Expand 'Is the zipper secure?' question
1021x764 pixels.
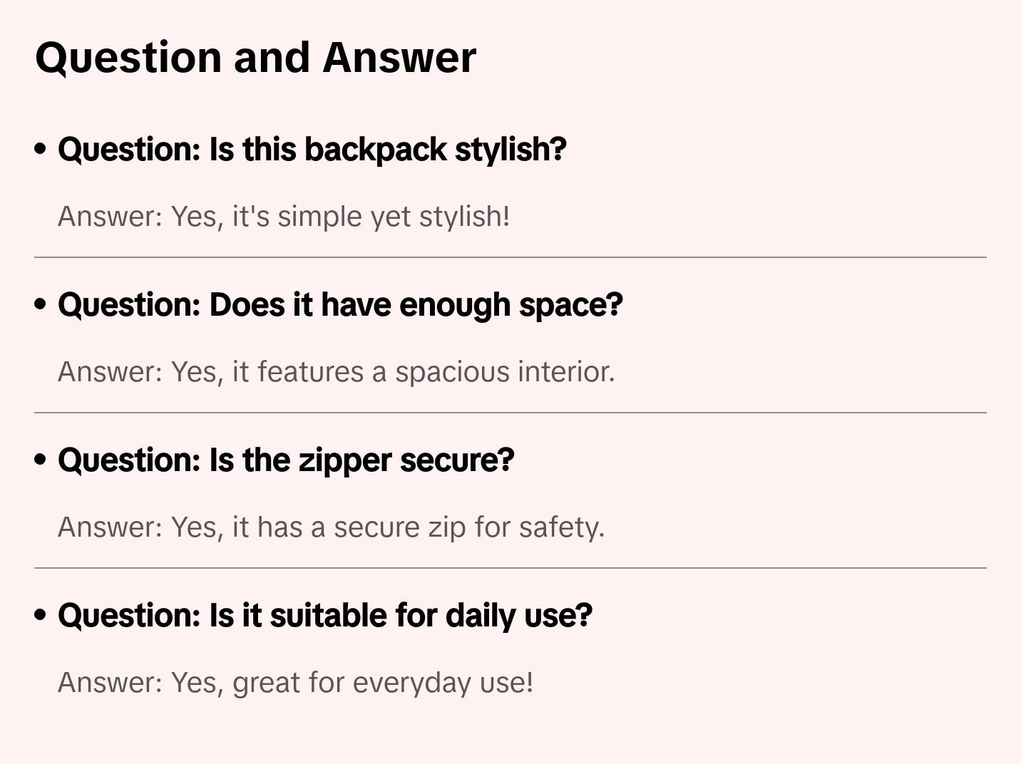(x=285, y=460)
